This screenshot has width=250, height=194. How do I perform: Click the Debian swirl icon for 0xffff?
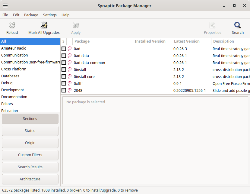[70, 83]
